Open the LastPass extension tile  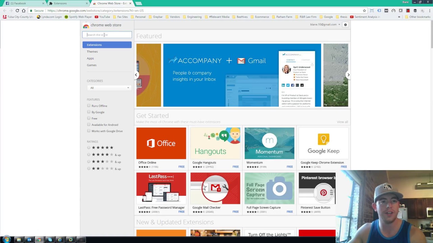point(161,193)
